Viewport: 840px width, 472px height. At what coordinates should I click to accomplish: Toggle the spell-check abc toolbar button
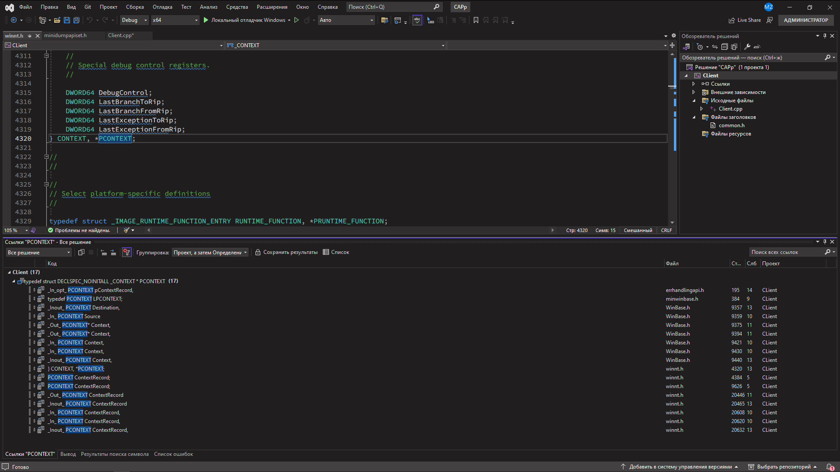(417, 20)
